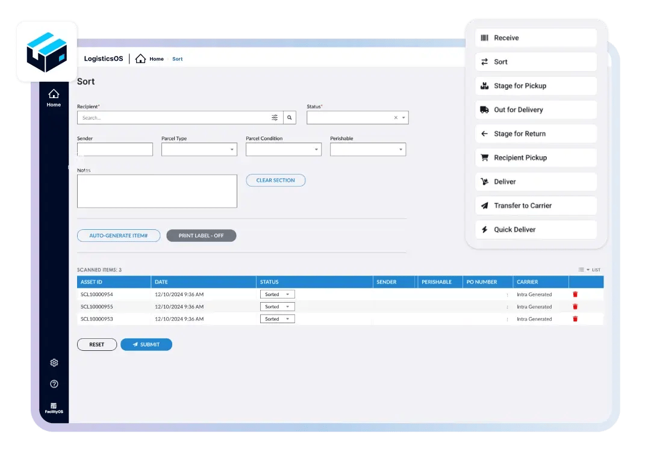Click the Clear Section button

tap(276, 181)
